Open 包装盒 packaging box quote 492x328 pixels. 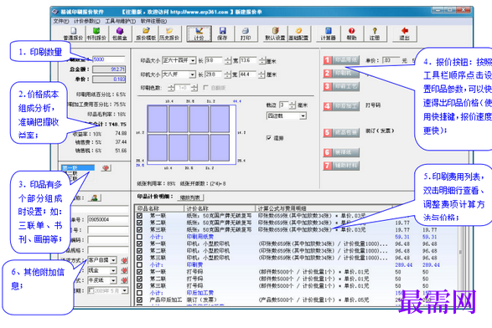click(120, 33)
